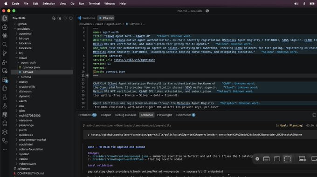Click 'name: agent-auth' text in editor
Viewport: 317px width, 177px height.
click(106, 32)
